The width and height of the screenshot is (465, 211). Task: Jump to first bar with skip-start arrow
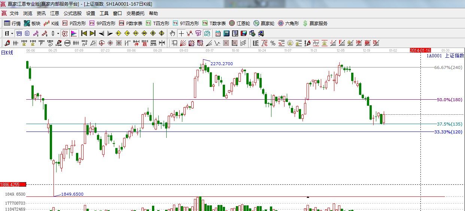[x=84, y=33]
